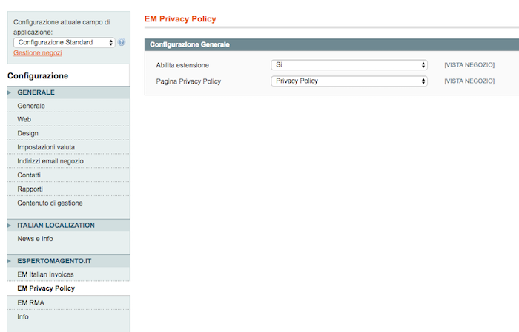Click the Configurazione Generale fieldset header
The height and width of the screenshot is (332, 519).
(x=331, y=44)
